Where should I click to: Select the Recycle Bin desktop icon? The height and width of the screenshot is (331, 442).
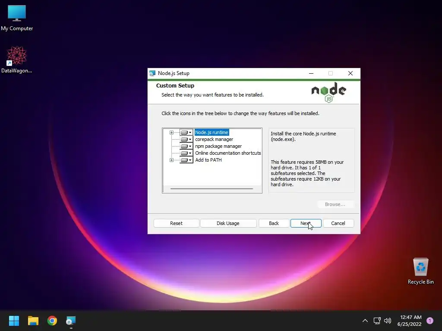(x=420, y=271)
